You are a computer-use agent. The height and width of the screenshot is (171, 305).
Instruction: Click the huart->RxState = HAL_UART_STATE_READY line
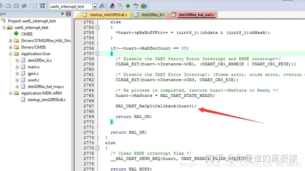165,95
